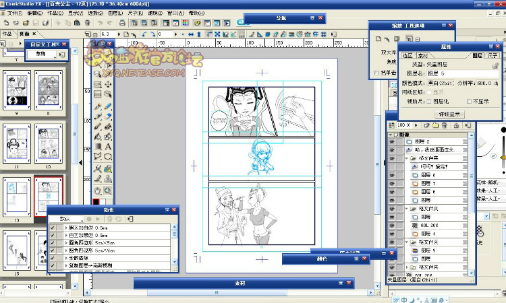Click the lock icon in 属性 panel

(x=495, y=66)
